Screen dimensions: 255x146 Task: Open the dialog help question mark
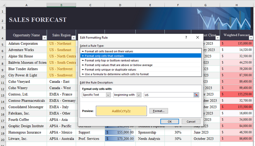186,37
